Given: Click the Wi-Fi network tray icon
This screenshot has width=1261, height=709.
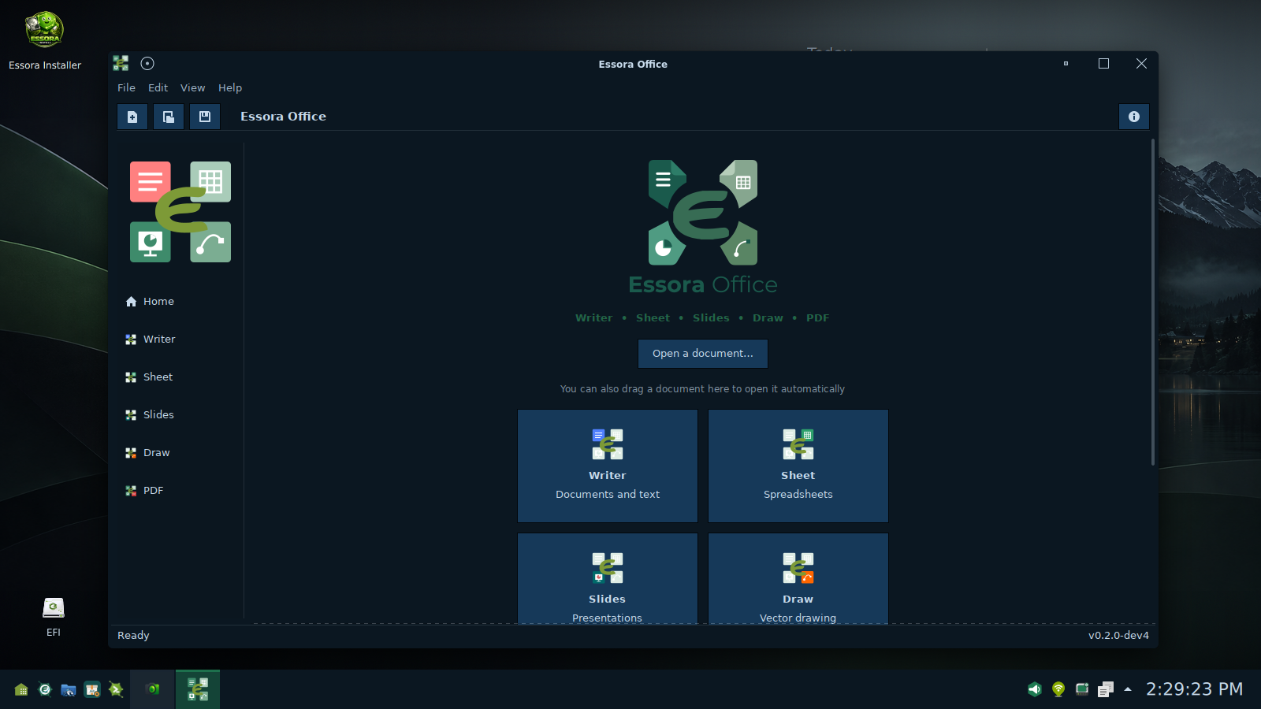Looking at the screenshot, I should click(x=1058, y=689).
